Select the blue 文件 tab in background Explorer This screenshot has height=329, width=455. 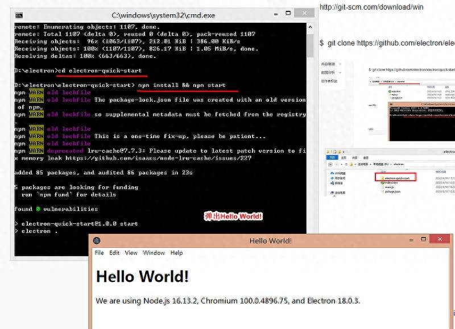pos(332,157)
